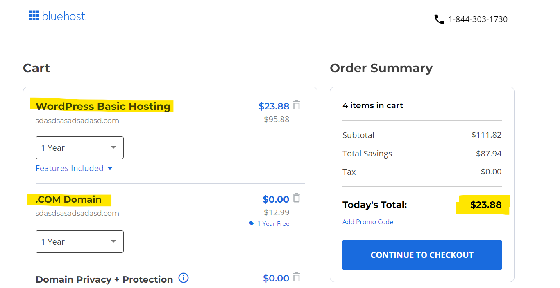Click the 1 Year Free promo label
The height and width of the screenshot is (288, 560).
tap(273, 223)
